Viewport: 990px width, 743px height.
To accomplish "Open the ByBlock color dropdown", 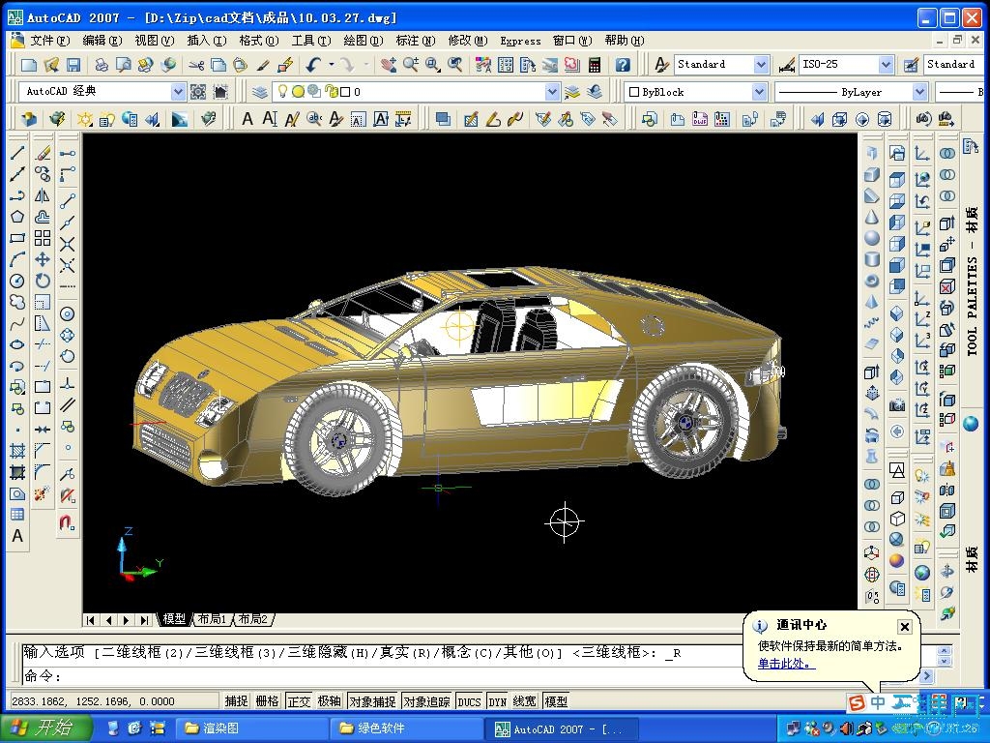I will click(759, 92).
